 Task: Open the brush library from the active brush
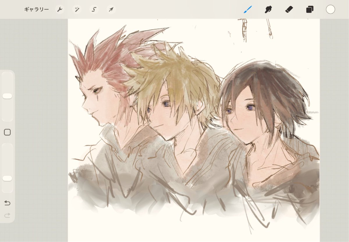pos(248,9)
